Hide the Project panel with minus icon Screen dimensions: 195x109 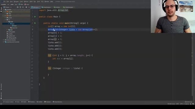(x=29, y=7)
